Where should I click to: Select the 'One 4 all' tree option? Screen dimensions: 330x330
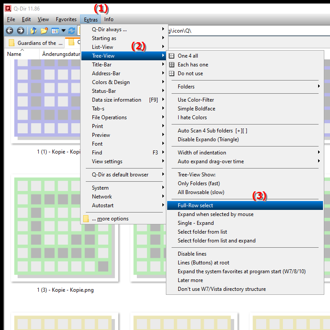click(x=188, y=56)
